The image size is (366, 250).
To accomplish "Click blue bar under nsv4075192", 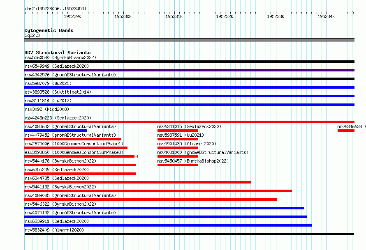I will [165, 217].
